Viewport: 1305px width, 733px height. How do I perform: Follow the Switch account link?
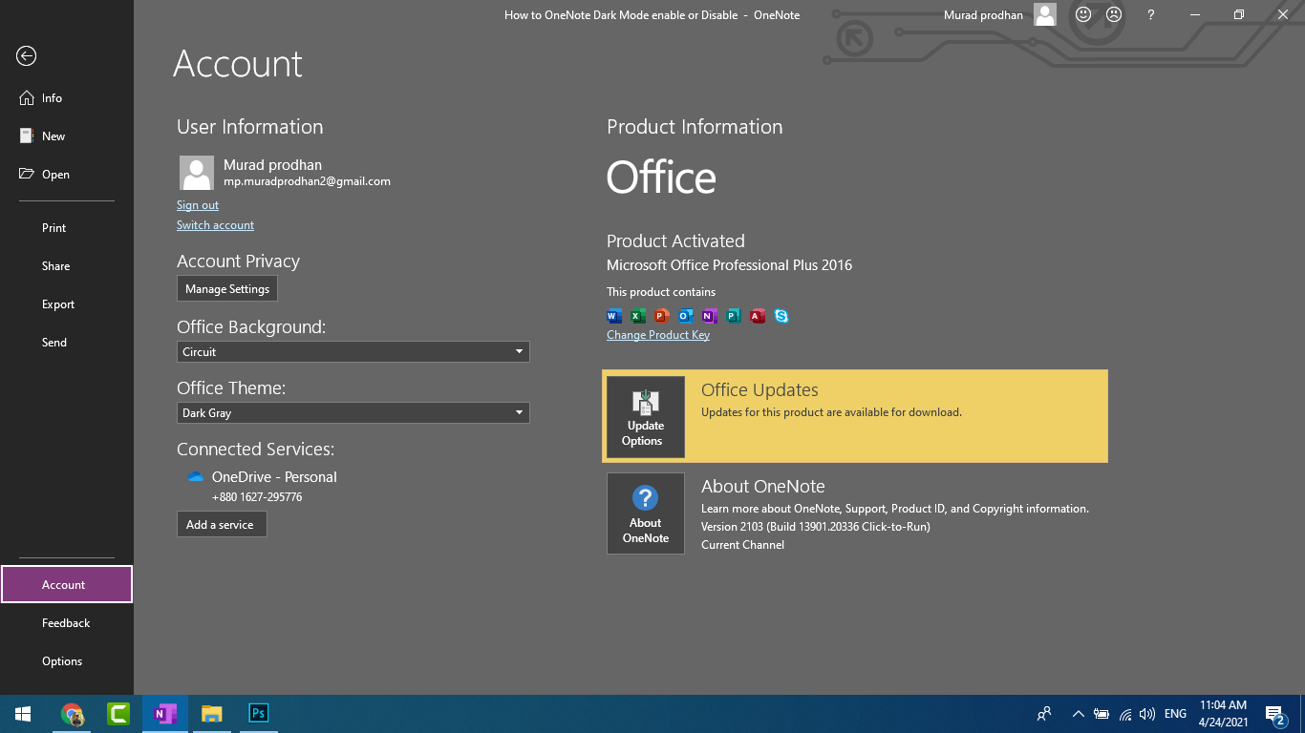(215, 225)
